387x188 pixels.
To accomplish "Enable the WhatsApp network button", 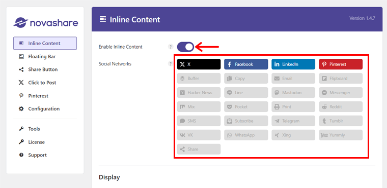I will (x=246, y=135).
